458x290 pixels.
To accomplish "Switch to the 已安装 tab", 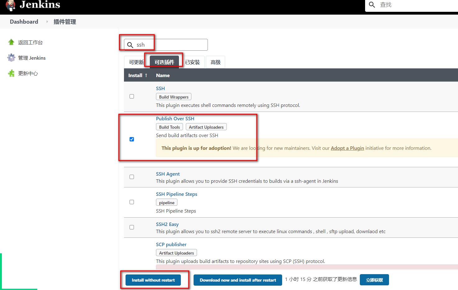I will coord(192,62).
